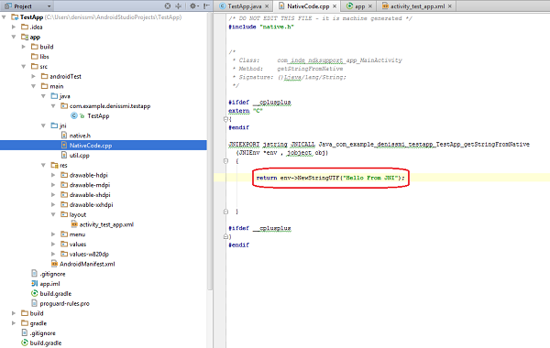
Task: Click Collapse All icon in Project panel
Action: pos(179,6)
